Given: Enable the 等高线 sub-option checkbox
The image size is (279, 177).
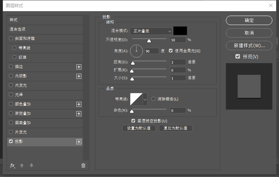Looking at the screenshot, I should click(14, 48).
